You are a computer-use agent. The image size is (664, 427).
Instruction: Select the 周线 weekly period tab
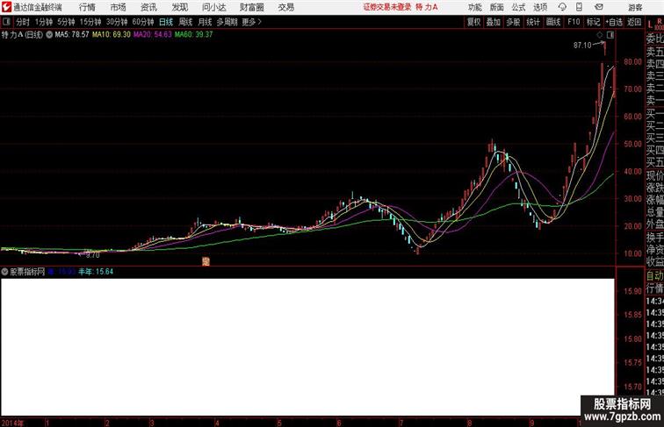tap(185, 22)
